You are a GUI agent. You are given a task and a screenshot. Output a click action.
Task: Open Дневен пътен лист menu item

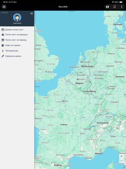(x=17, y=30)
